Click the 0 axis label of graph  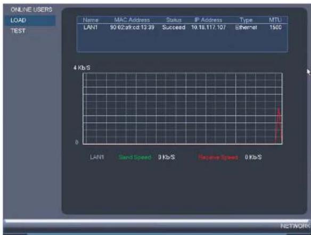77,142
